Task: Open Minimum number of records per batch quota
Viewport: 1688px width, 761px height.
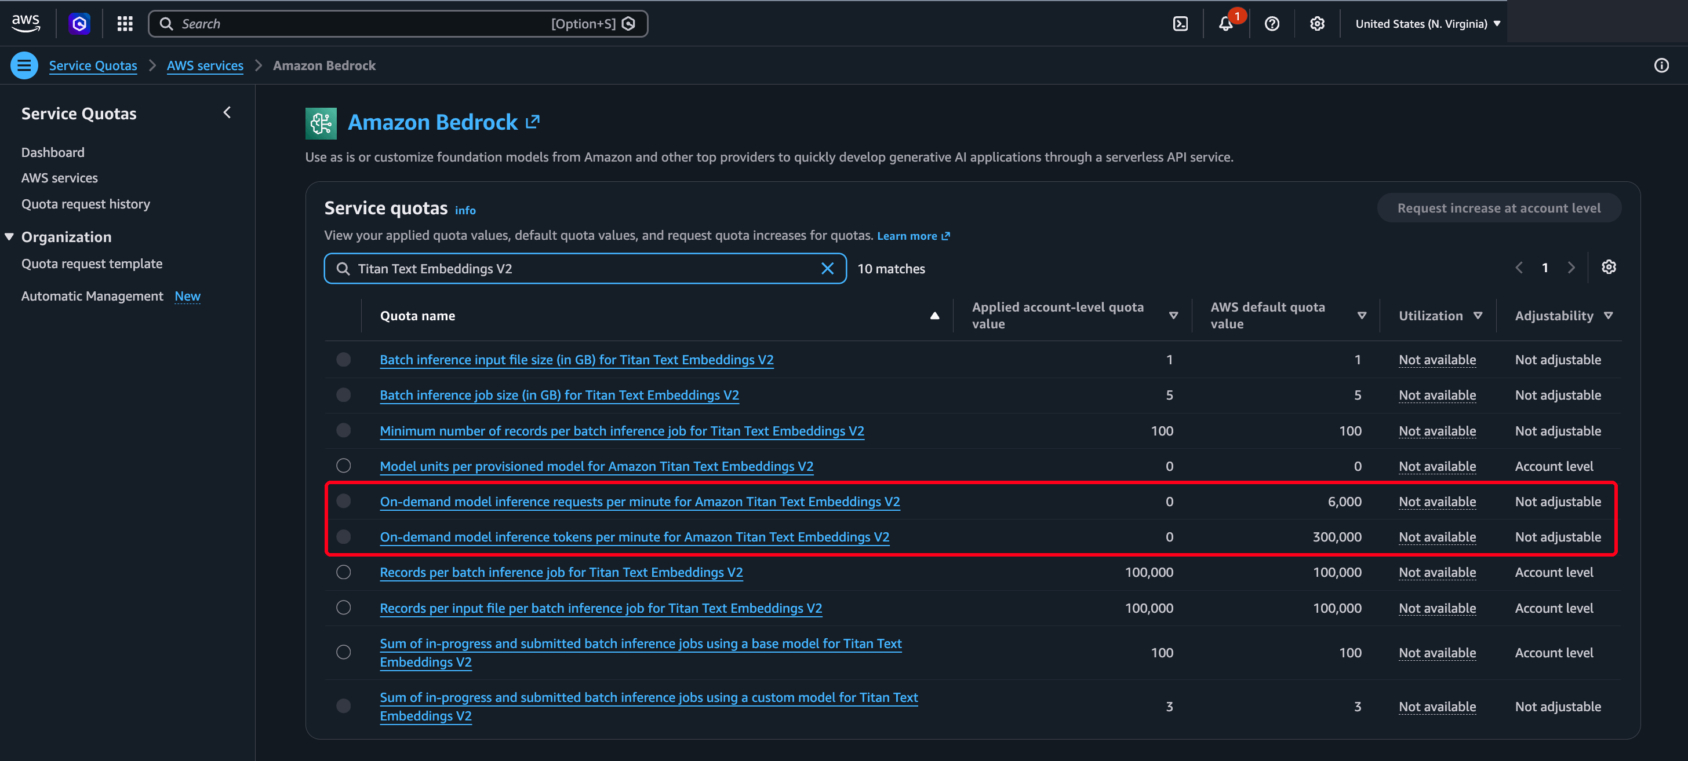Action: [x=622, y=431]
